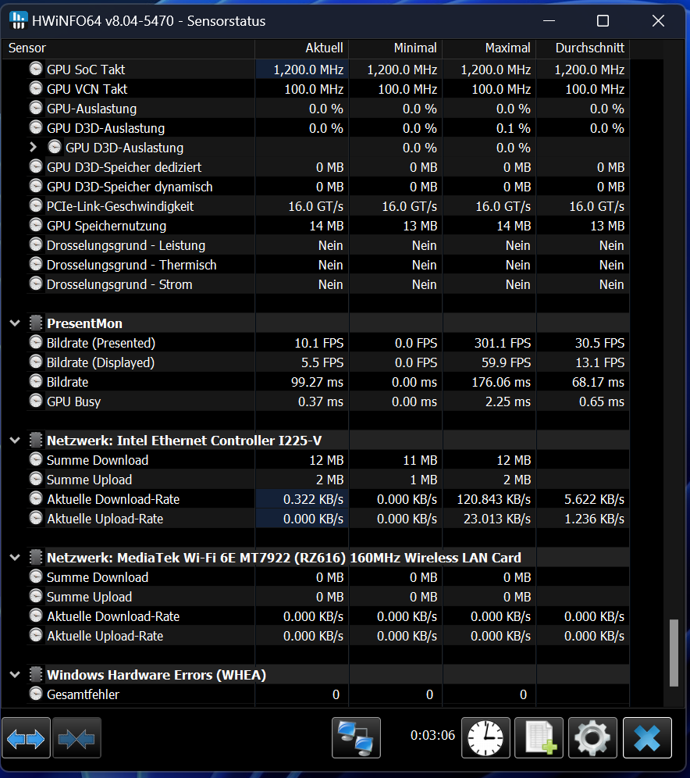Viewport: 690px width, 778px height.
Task: Select the 16.0 GT/s Aktuell value
Action: 316,206
